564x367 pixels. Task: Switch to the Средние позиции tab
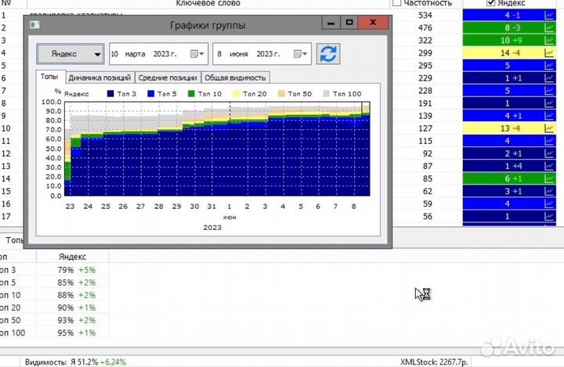pyautogui.click(x=168, y=77)
